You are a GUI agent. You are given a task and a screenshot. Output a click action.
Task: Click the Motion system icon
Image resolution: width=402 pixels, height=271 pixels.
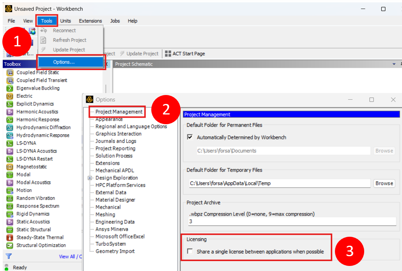point(10,191)
